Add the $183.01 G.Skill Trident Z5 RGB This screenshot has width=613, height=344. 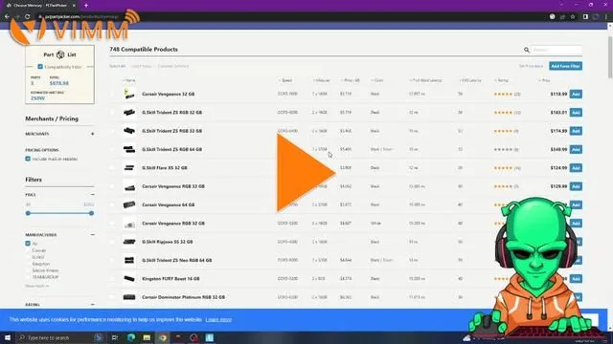click(576, 113)
